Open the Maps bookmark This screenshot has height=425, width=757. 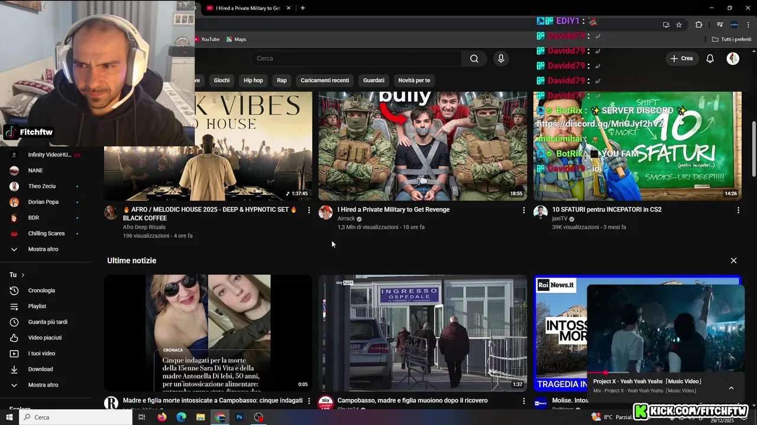236,40
